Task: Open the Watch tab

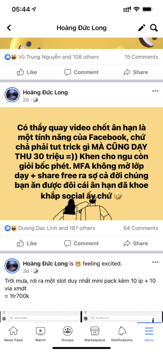Action: [40, 334]
